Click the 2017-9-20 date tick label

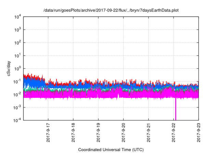click(x=123, y=133)
